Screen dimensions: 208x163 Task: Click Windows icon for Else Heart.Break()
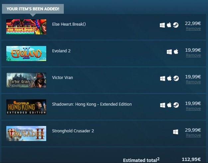162,25
